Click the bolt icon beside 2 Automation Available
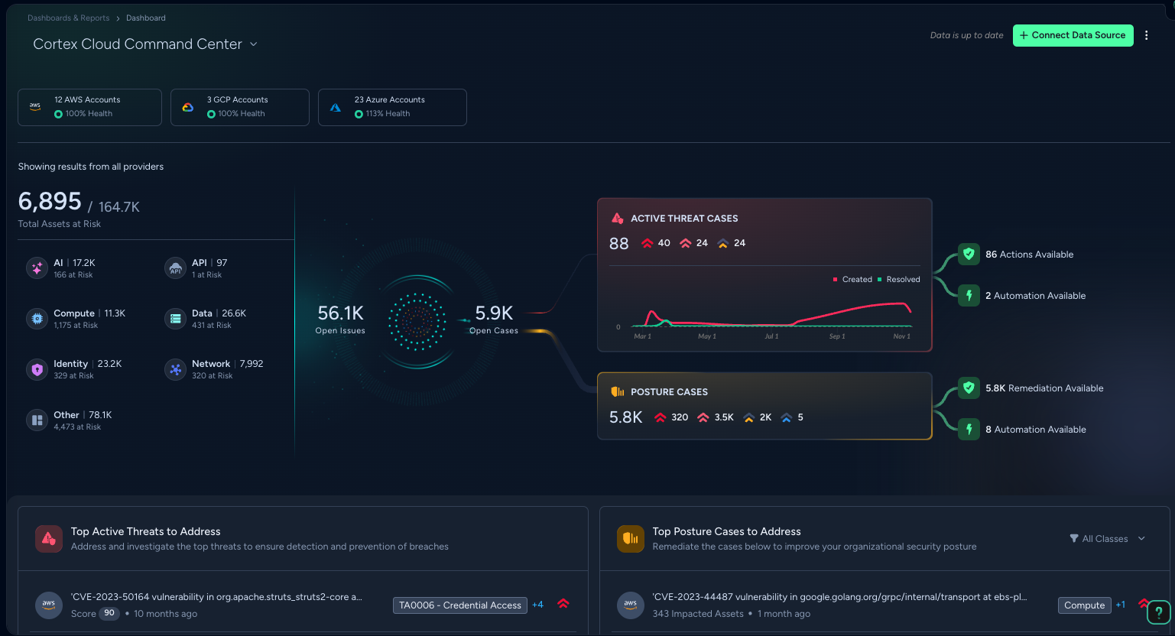 tap(969, 295)
